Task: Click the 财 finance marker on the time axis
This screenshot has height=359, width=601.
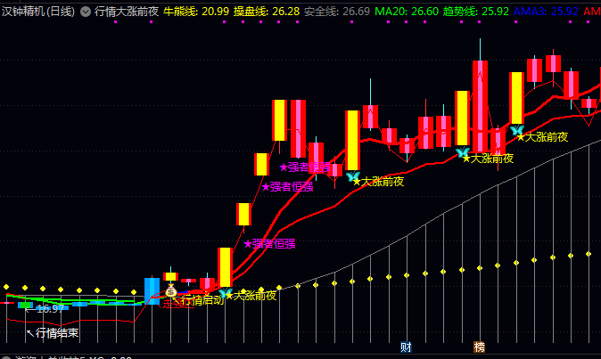Action: pos(406,347)
